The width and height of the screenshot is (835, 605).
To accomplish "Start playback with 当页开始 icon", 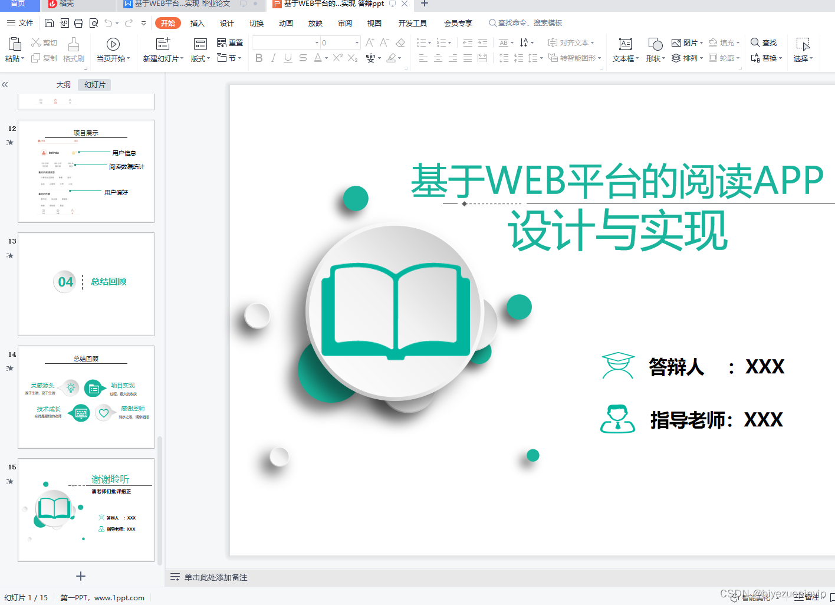I will 112,47.
